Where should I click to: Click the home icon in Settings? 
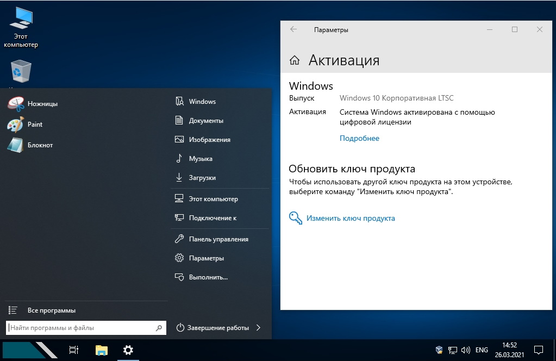pyautogui.click(x=295, y=60)
